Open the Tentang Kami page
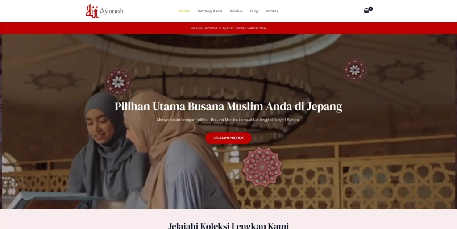Viewport: 457px width, 229px height. pos(209,11)
